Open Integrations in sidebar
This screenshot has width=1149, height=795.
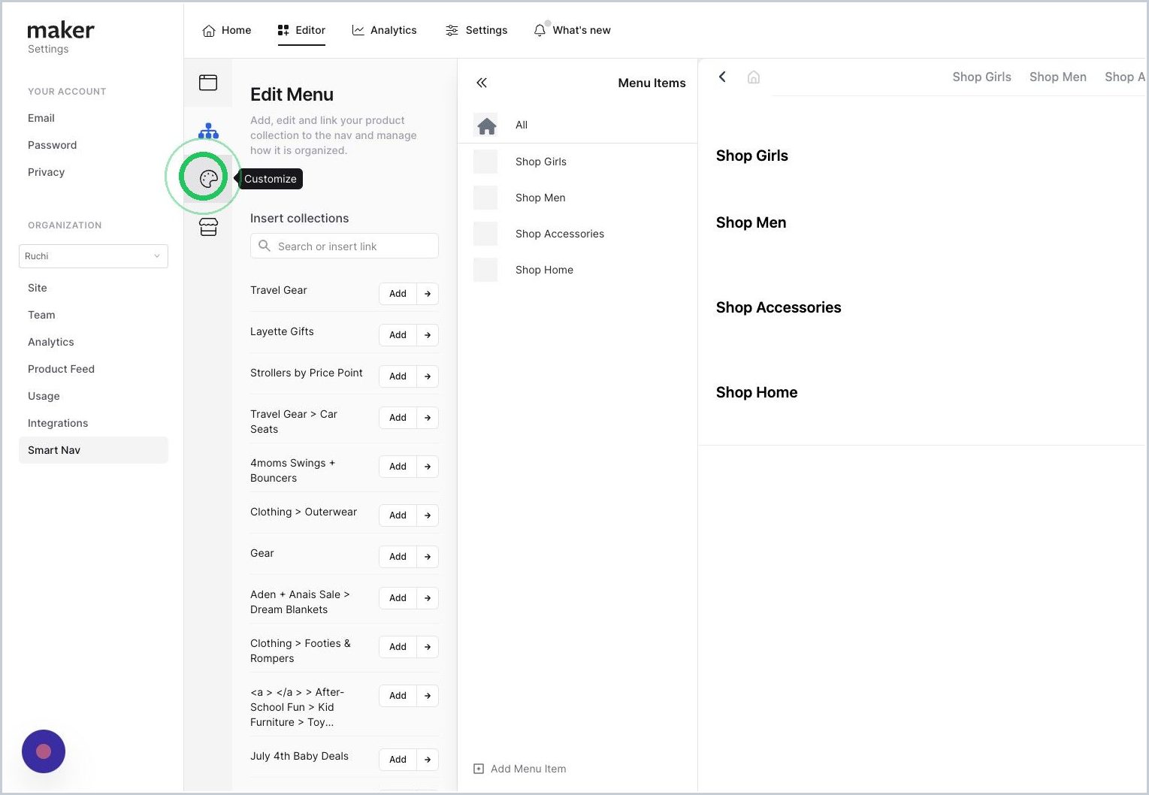(58, 423)
